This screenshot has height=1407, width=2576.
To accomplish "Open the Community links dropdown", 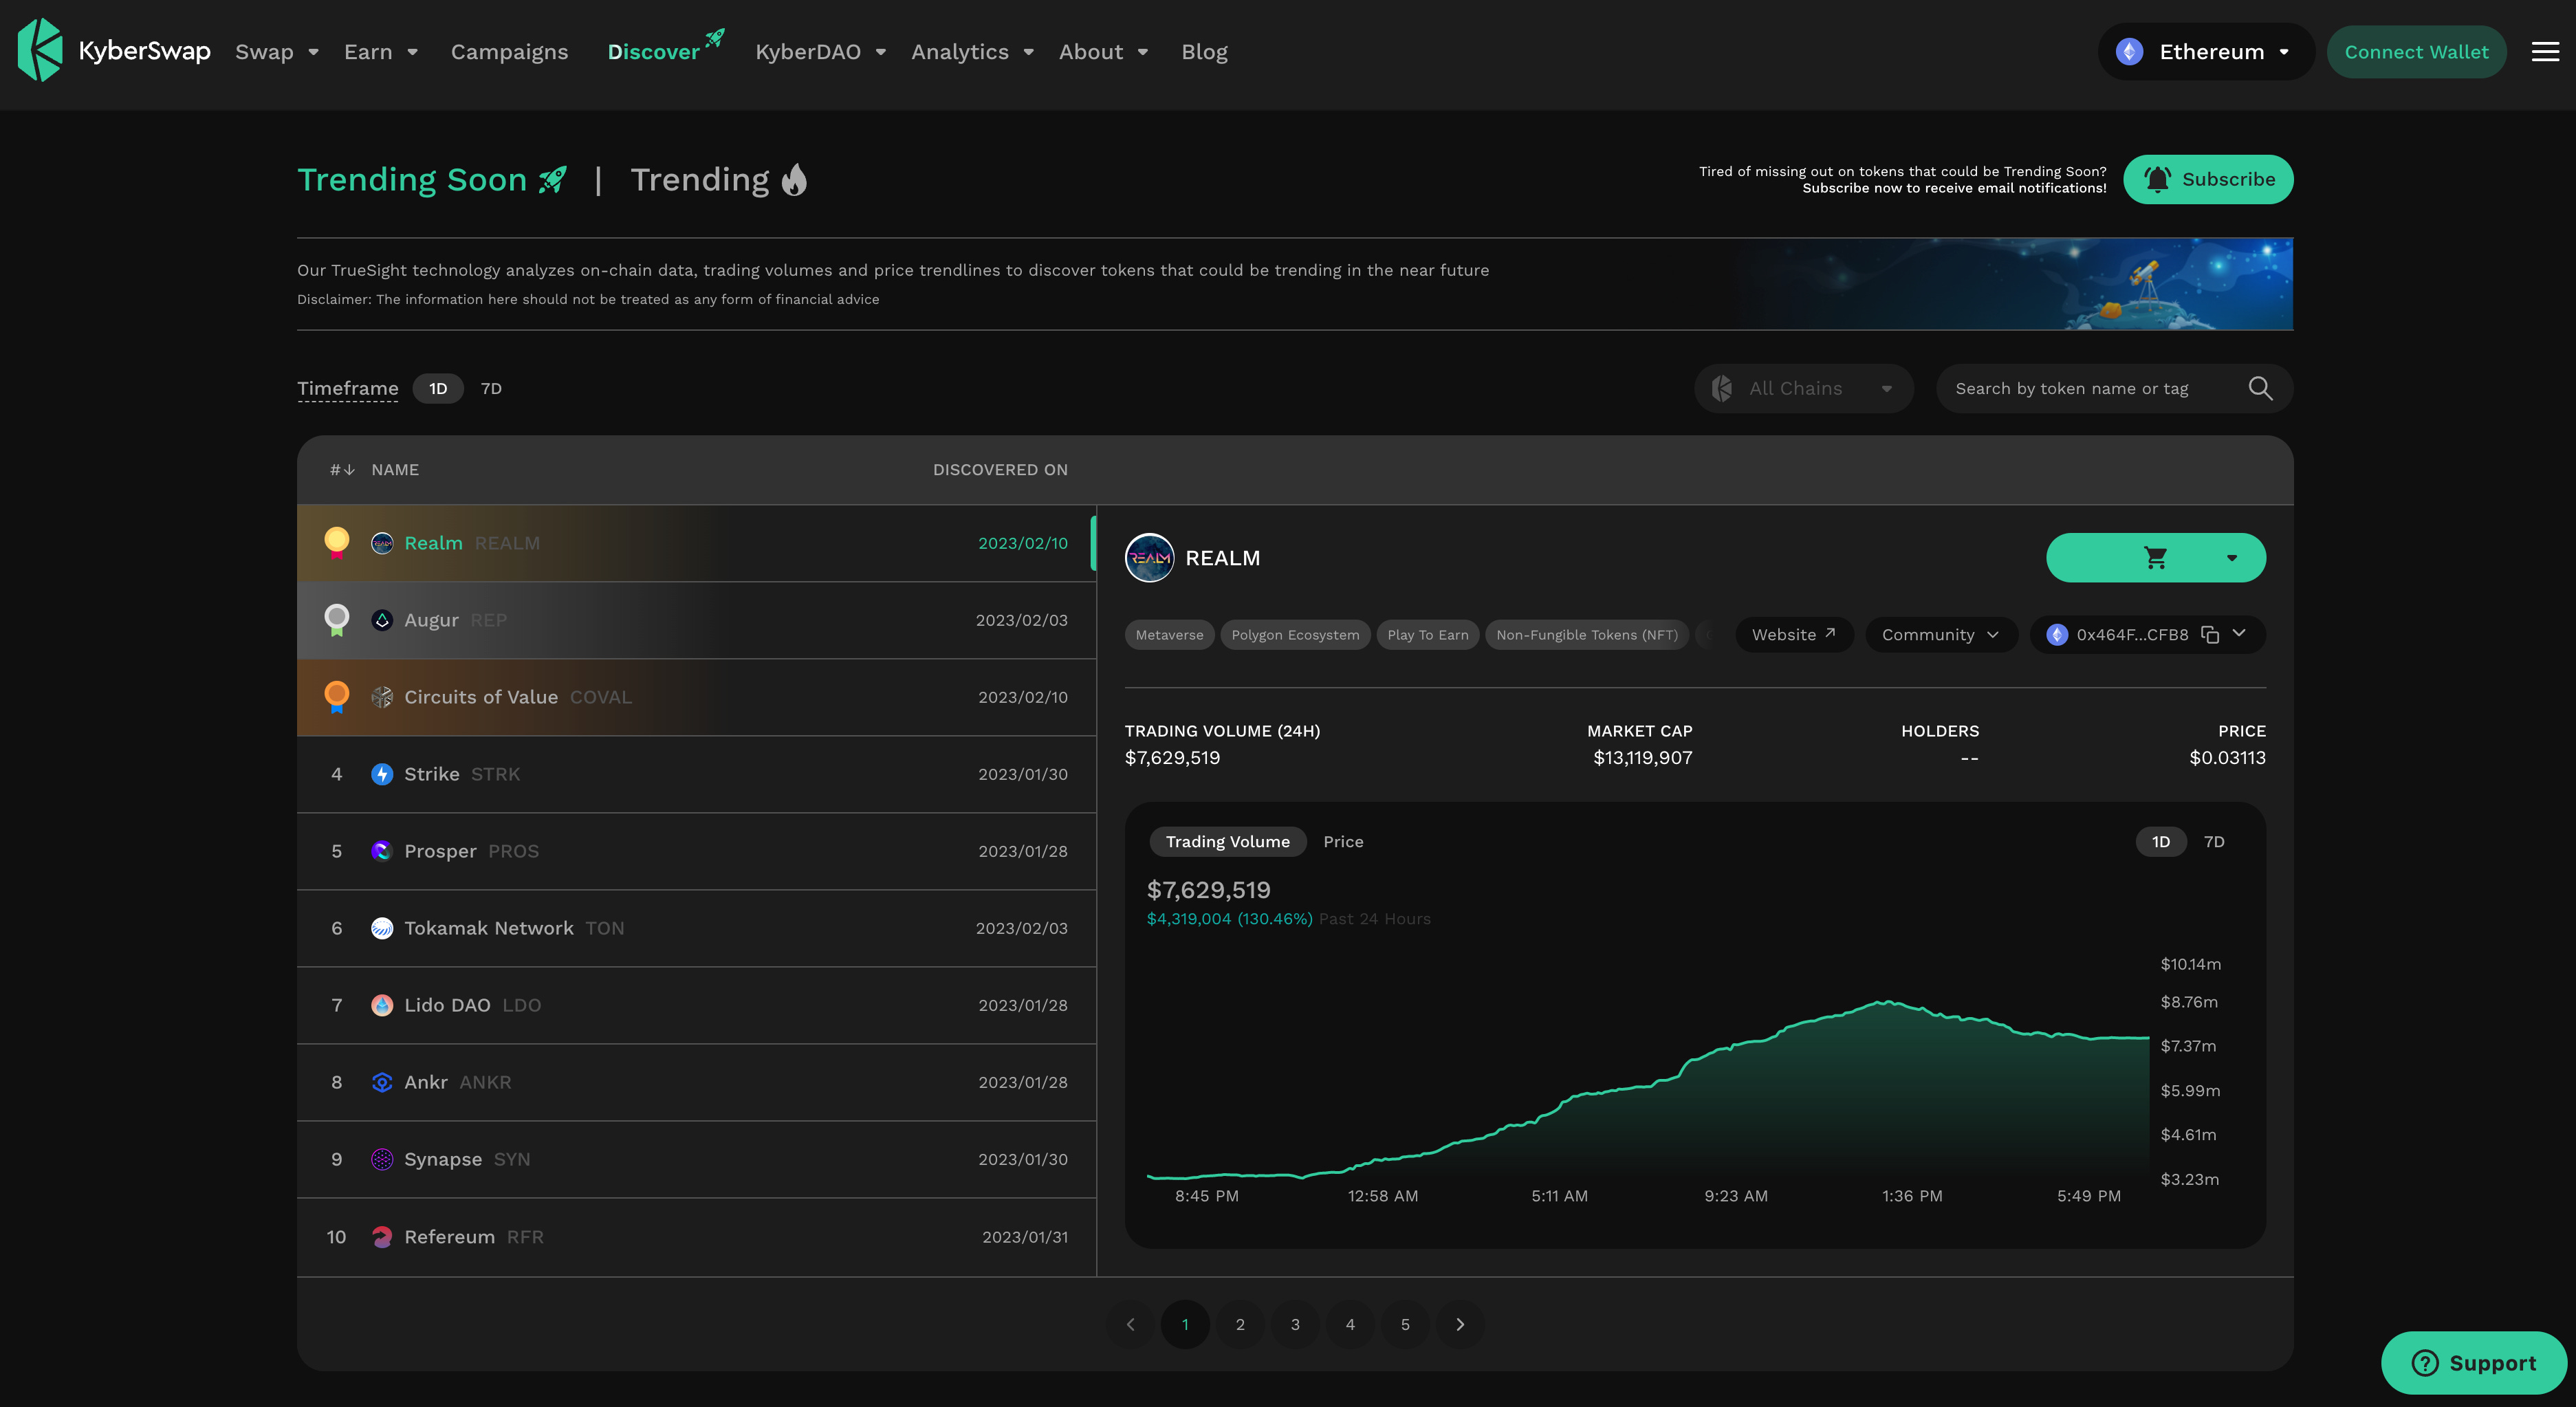I will [x=1939, y=634].
